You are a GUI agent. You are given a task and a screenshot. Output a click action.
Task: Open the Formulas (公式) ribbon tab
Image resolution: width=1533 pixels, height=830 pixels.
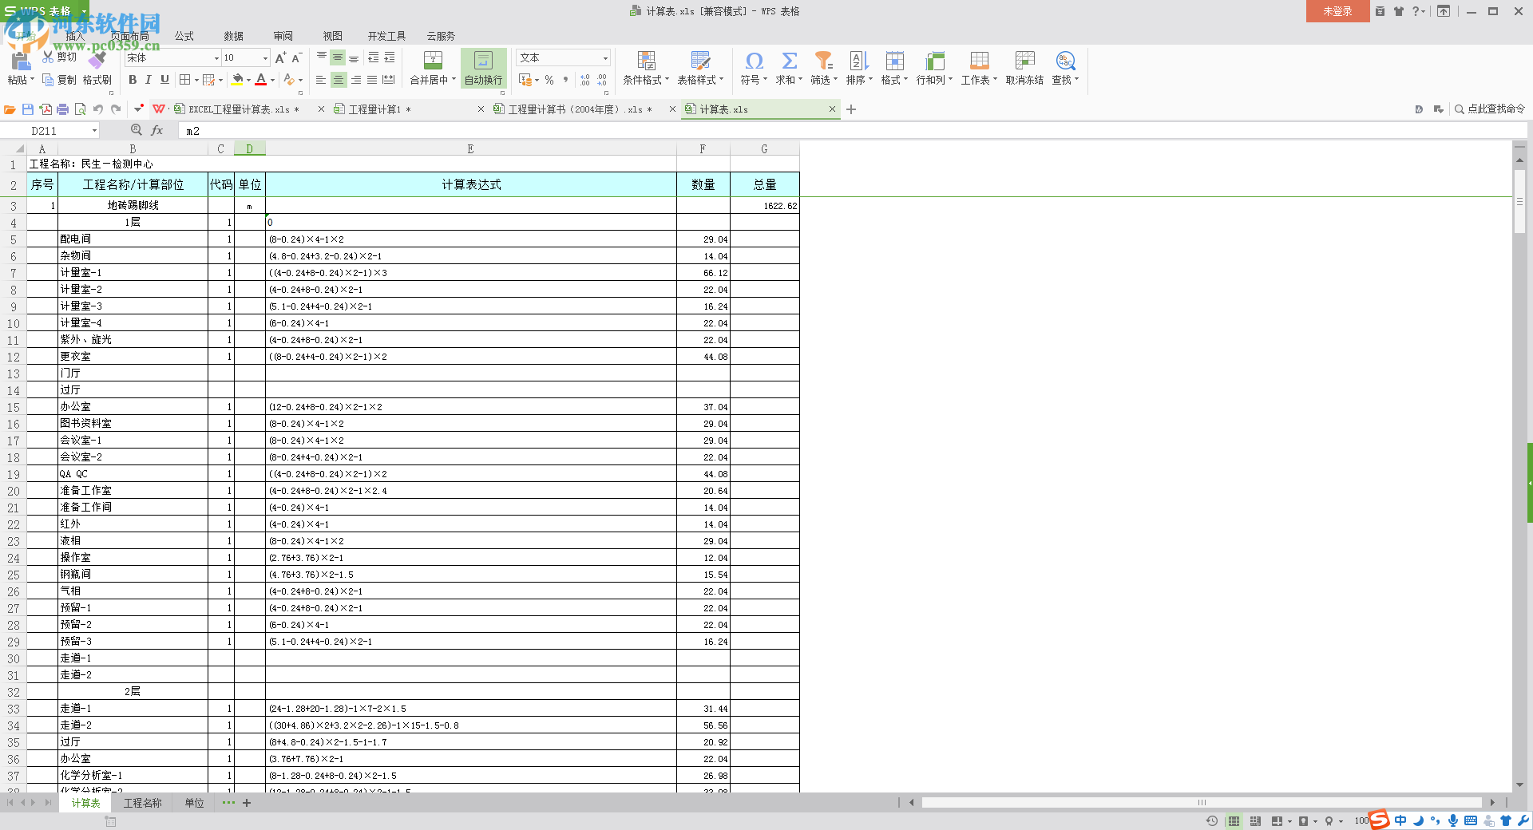click(184, 36)
